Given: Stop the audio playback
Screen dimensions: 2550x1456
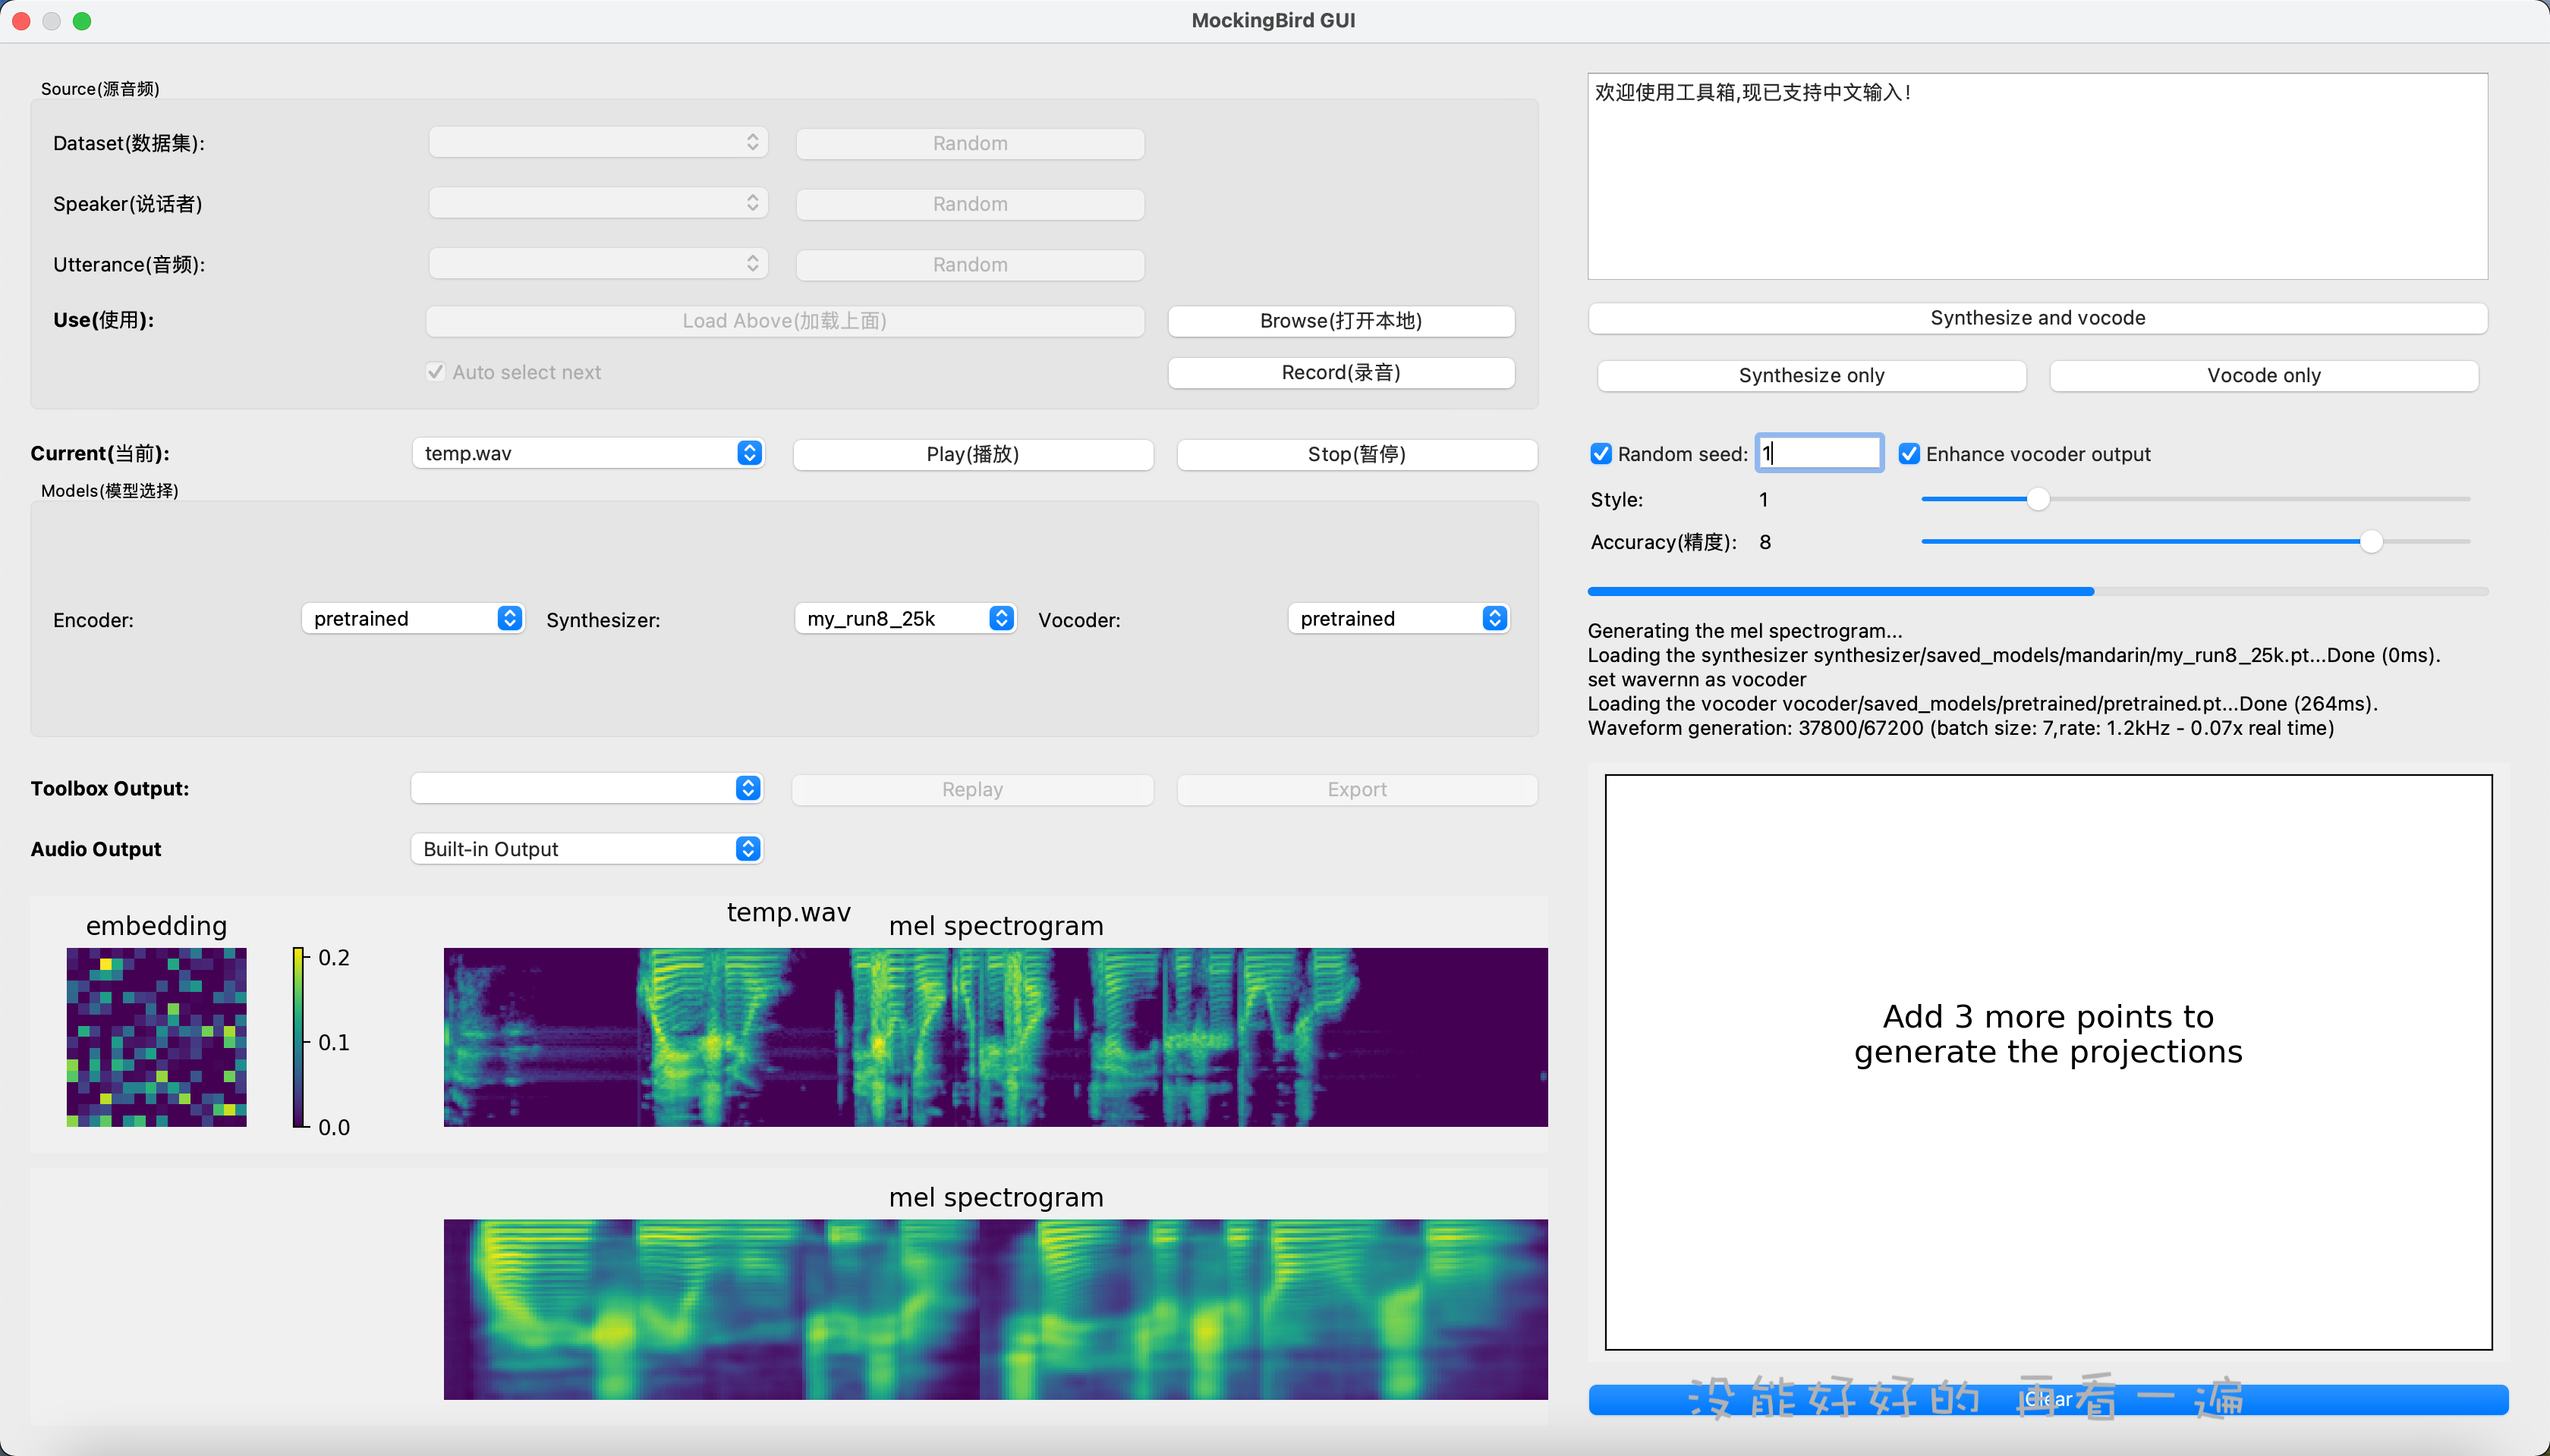Looking at the screenshot, I should [x=1355, y=453].
